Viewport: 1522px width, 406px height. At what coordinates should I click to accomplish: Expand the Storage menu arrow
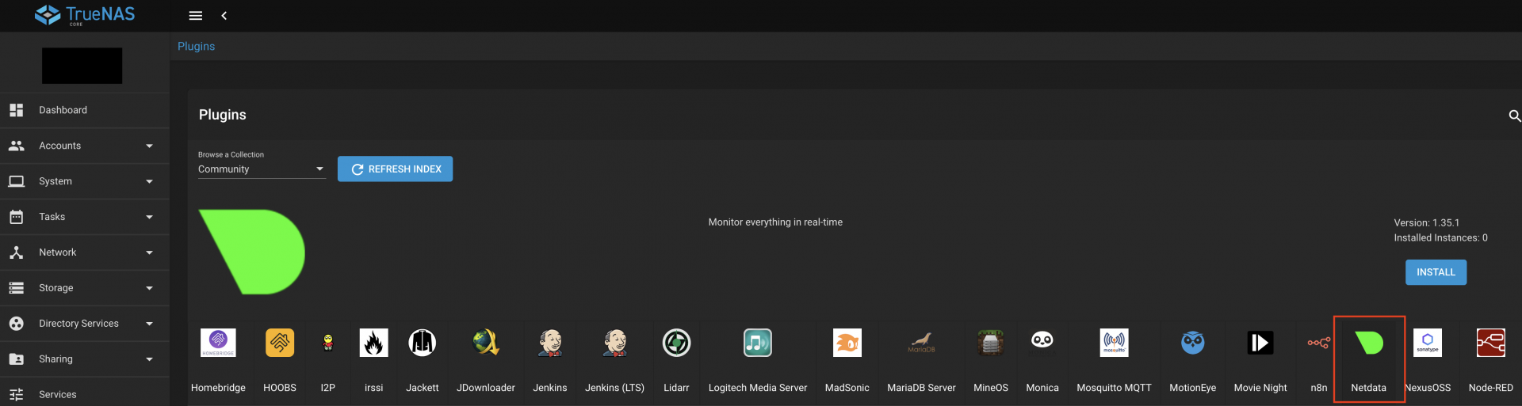(x=149, y=288)
